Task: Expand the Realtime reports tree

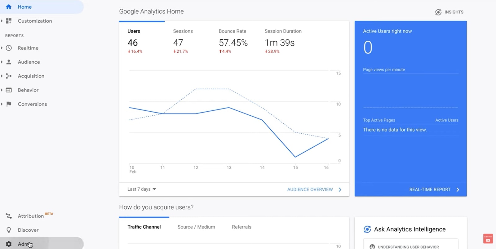Action: click(2, 48)
